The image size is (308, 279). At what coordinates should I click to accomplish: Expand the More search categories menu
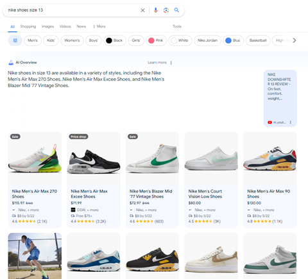[99, 26]
